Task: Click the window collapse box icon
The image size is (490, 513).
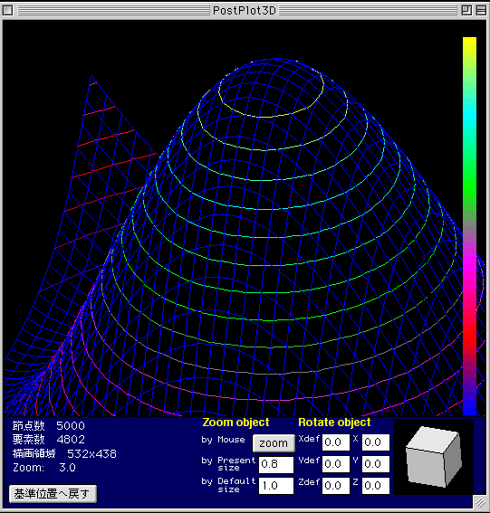Action: [481, 11]
